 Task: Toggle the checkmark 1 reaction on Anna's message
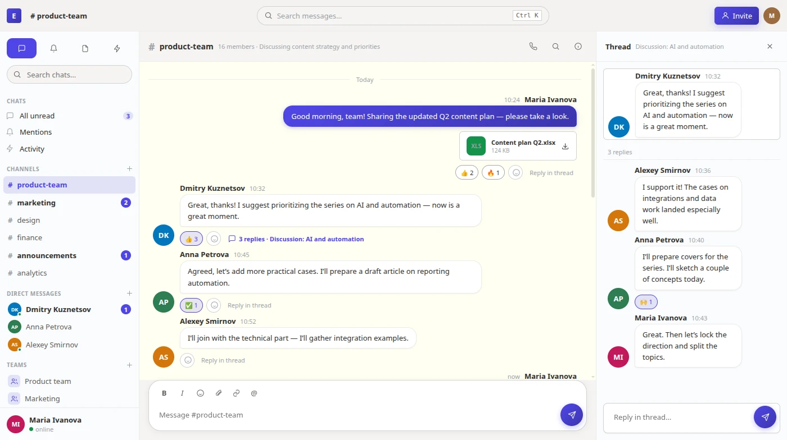pyautogui.click(x=191, y=305)
